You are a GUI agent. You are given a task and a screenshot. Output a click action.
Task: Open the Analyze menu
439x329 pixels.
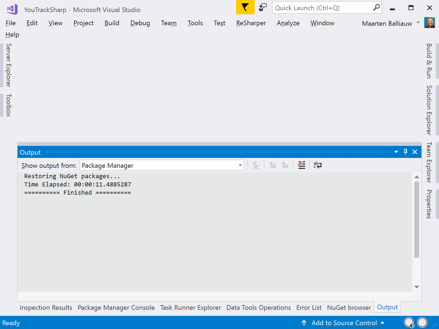[x=288, y=23]
